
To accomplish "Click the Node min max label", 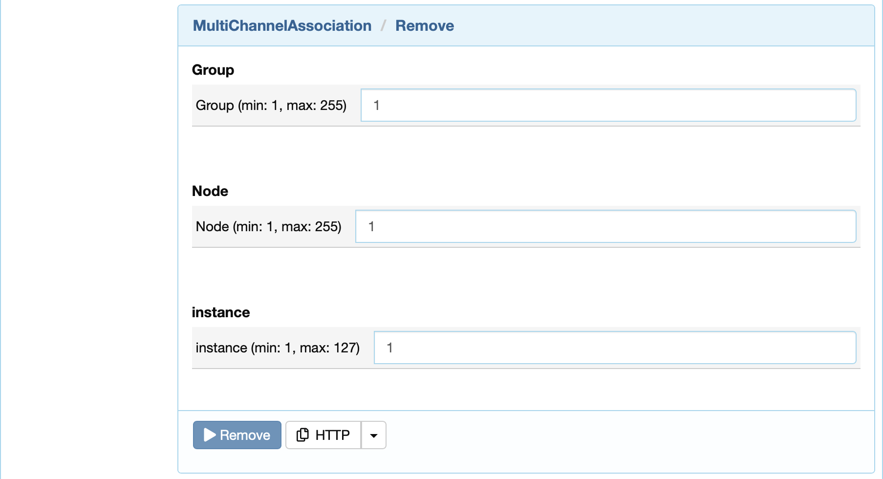I will click(269, 226).
